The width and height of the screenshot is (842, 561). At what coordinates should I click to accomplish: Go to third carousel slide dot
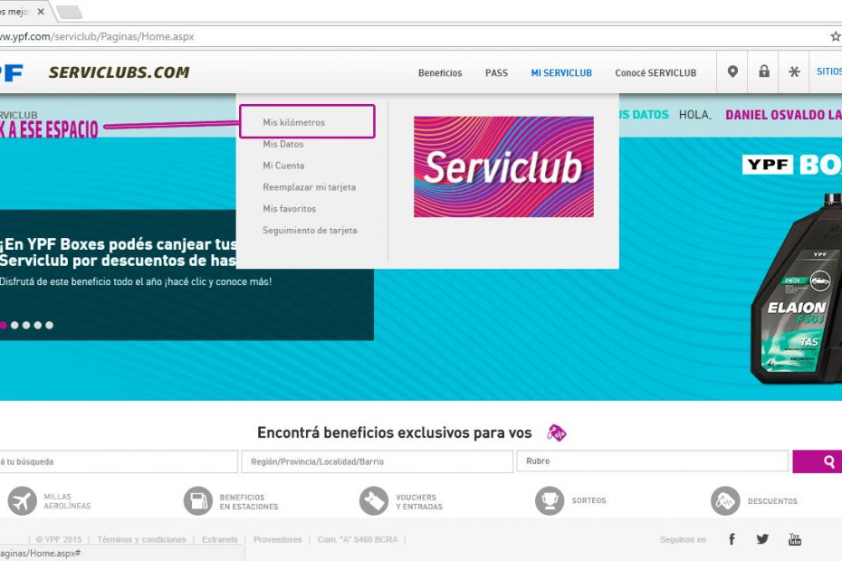(26, 325)
